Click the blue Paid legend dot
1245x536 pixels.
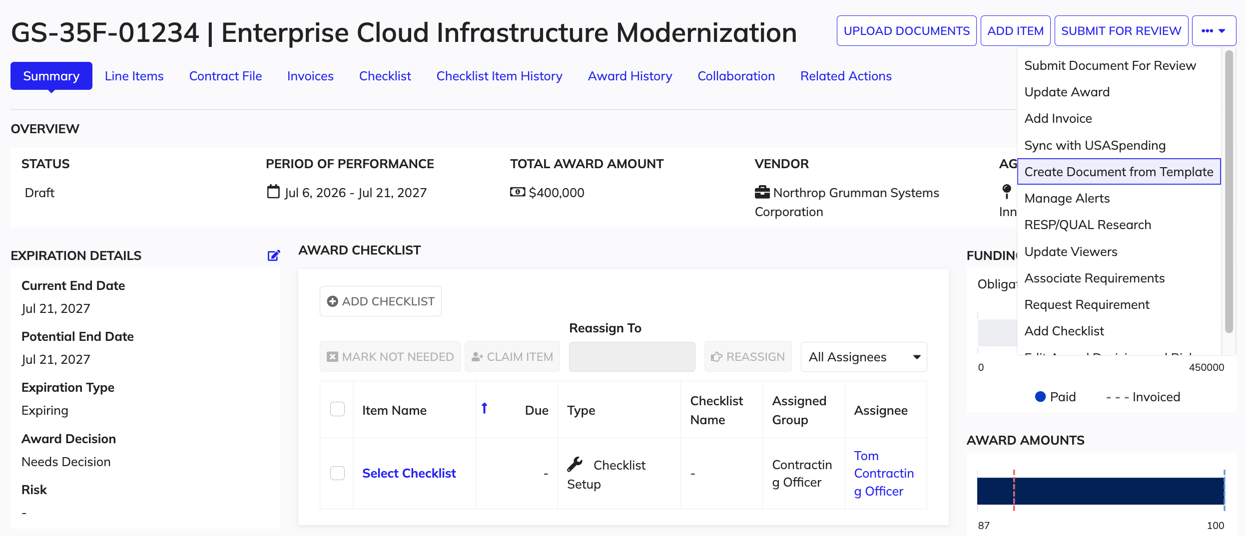point(1041,397)
